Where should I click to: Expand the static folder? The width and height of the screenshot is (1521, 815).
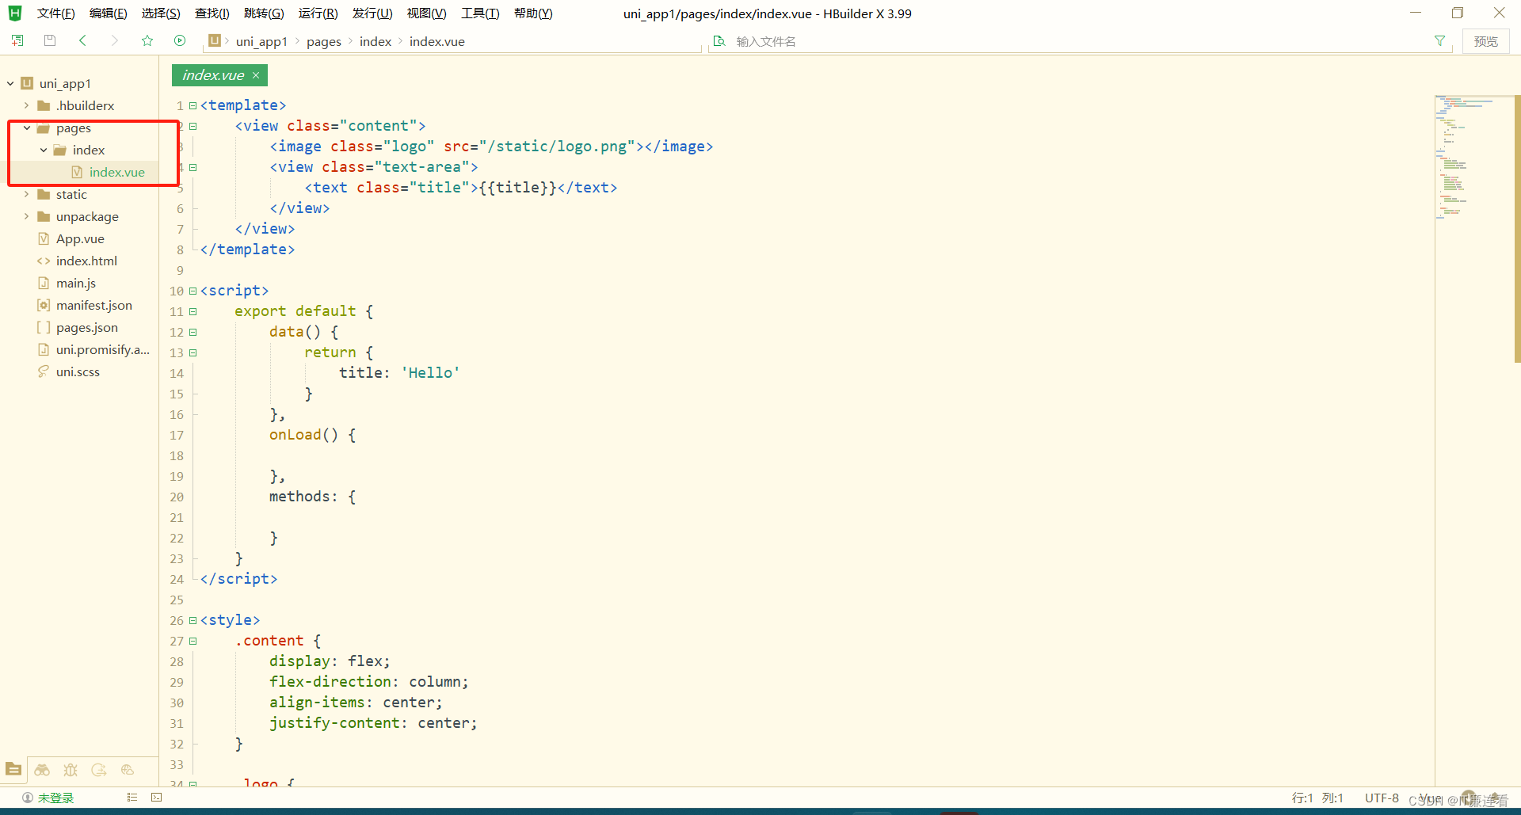[27, 194]
